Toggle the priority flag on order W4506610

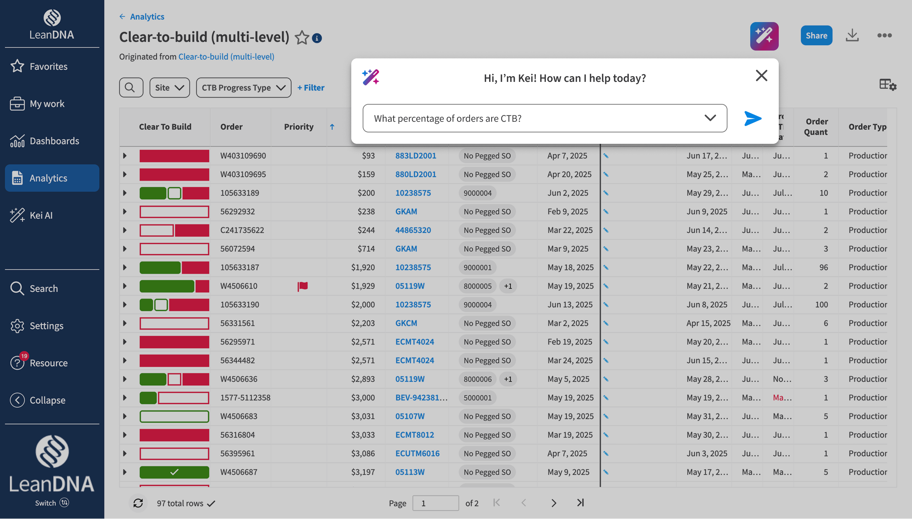302,286
